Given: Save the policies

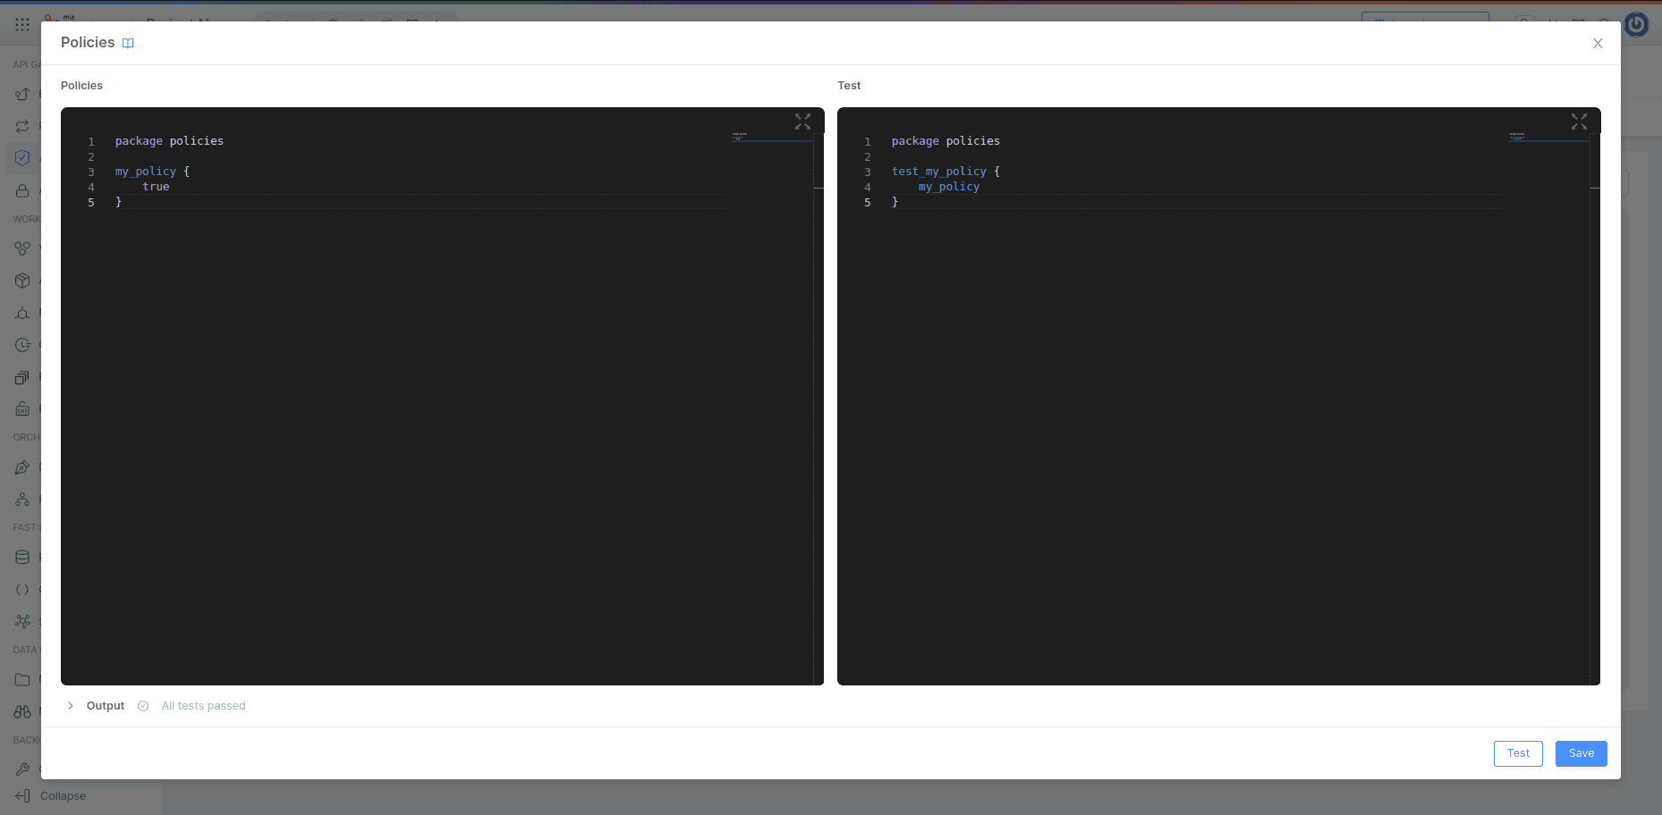Looking at the screenshot, I should (1581, 753).
